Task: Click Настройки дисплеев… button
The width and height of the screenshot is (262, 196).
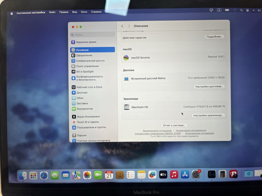Action: [209, 87]
